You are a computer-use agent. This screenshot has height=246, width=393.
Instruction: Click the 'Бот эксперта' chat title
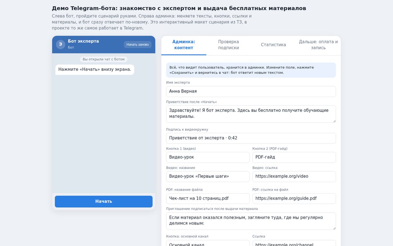84,41
